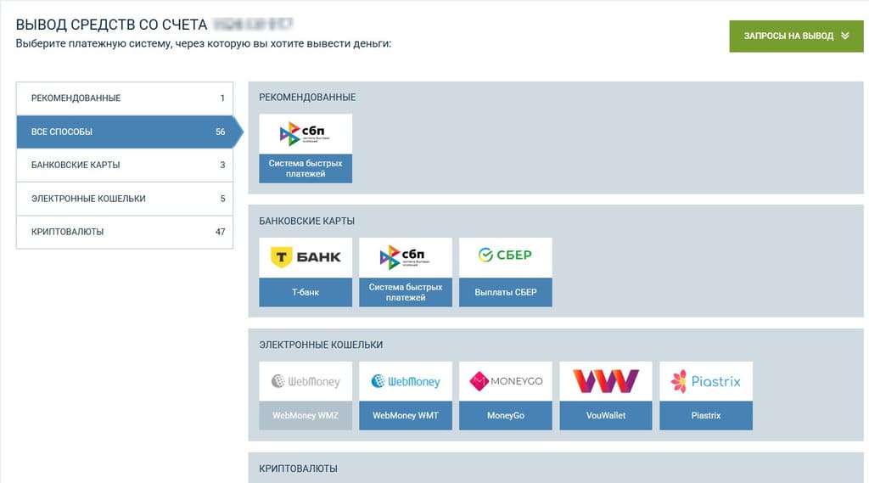Screen dimensions: 869x483
Task: Click the СБП logo under Рекомендованные
Action: [x=306, y=133]
